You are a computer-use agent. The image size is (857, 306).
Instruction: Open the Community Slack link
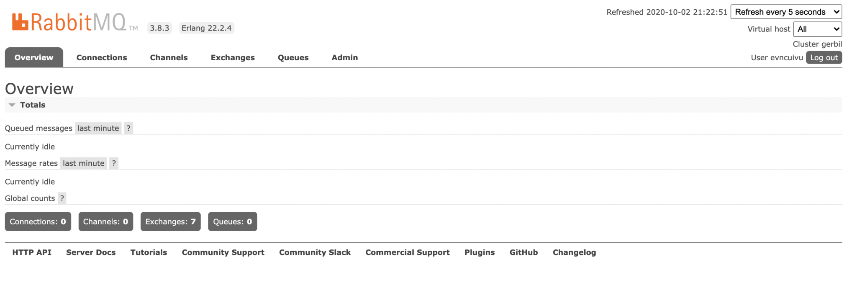click(x=315, y=252)
